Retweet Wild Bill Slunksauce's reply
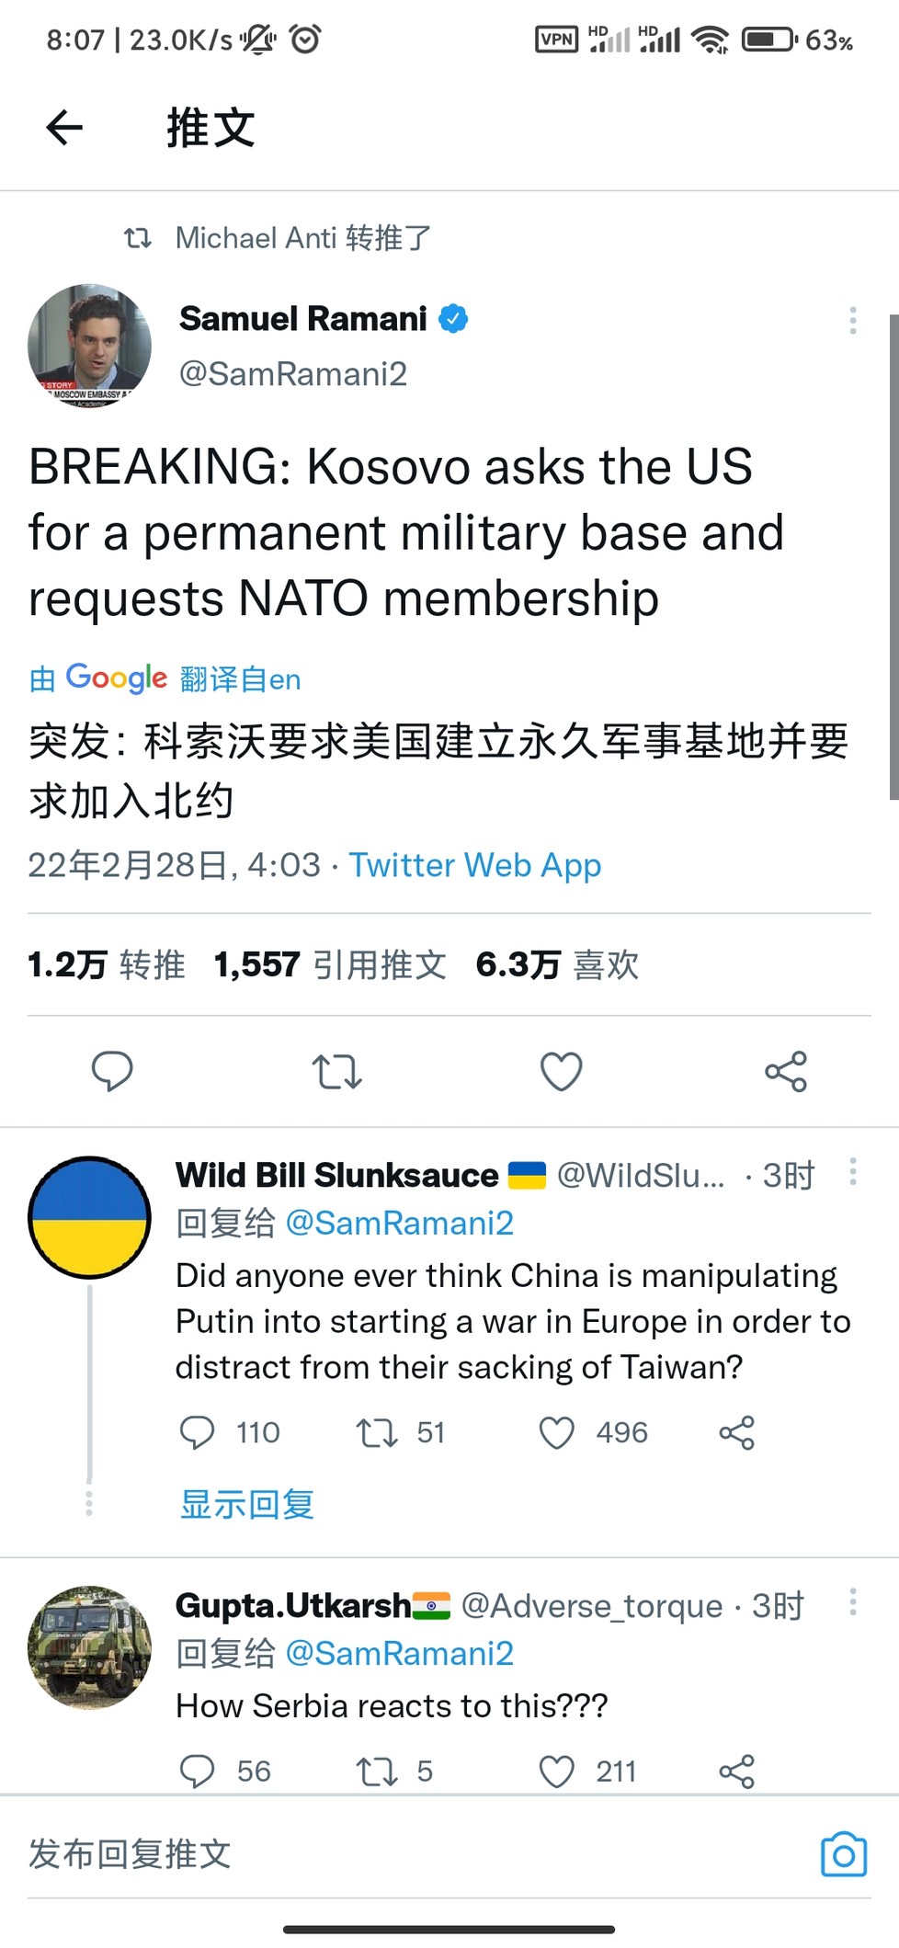899x1948 pixels. (x=377, y=1432)
